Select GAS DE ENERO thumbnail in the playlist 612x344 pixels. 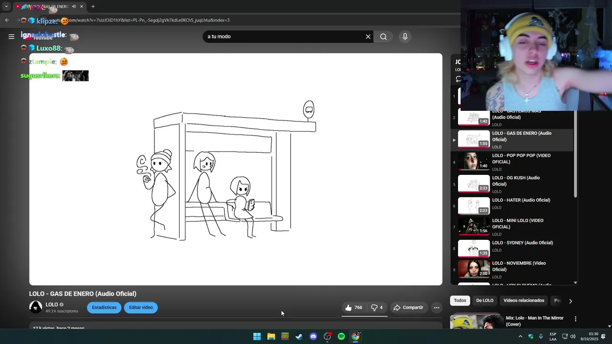pyautogui.click(x=474, y=139)
